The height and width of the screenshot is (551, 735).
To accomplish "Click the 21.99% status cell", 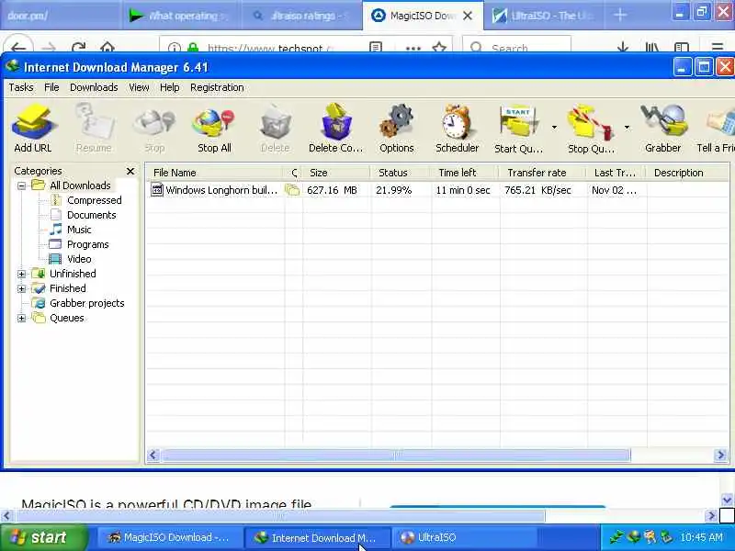I will (x=394, y=190).
